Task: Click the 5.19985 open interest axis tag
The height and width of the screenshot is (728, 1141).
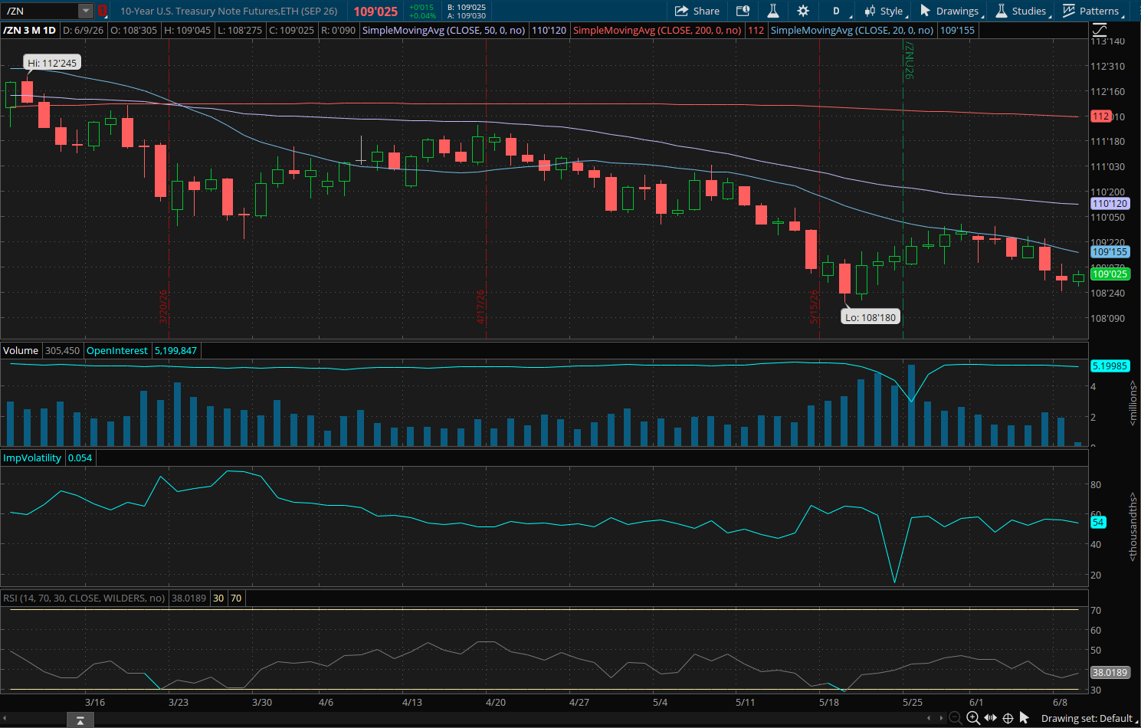Action: (x=1110, y=366)
